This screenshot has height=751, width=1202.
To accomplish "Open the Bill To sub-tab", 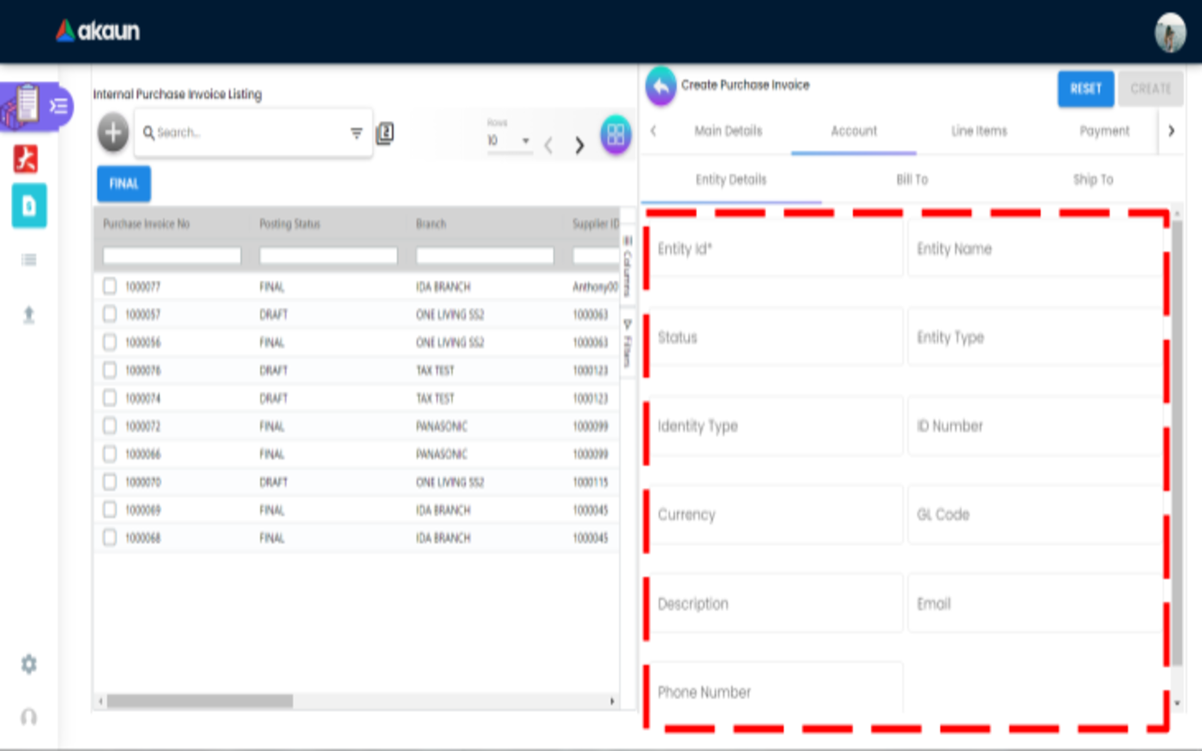I will [912, 179].
